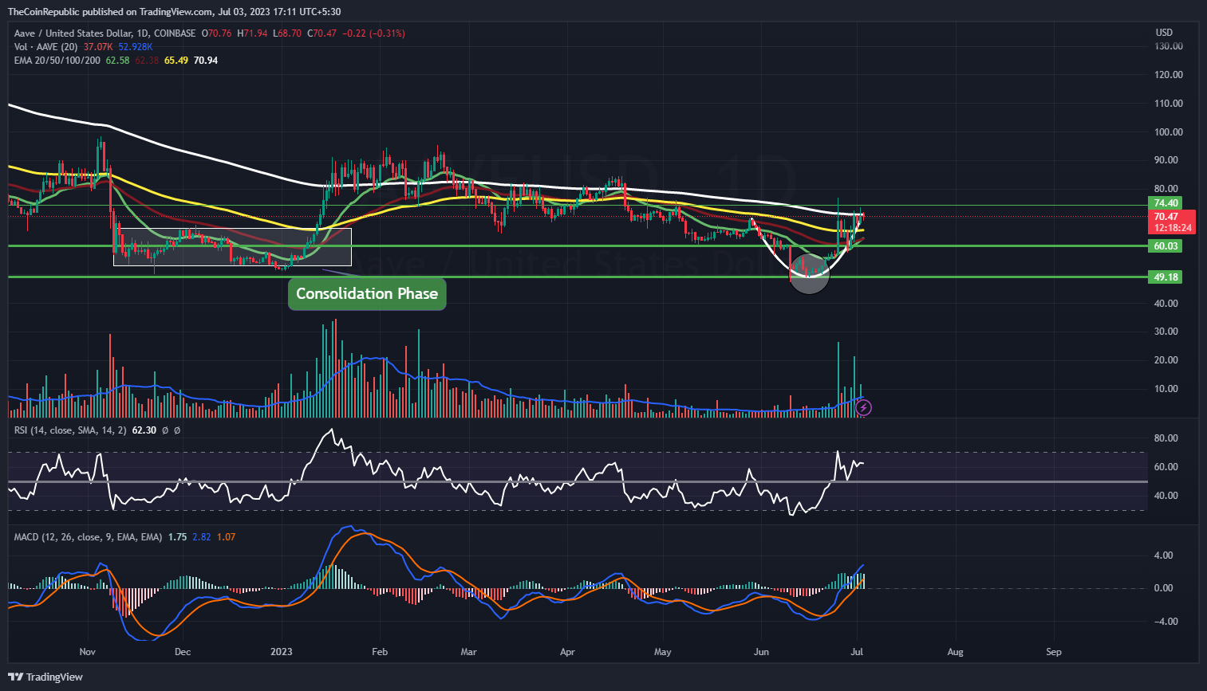Click the Vol · AAVE (20) indicator legend
1207x691 pixels.
(x=45, y=47)
